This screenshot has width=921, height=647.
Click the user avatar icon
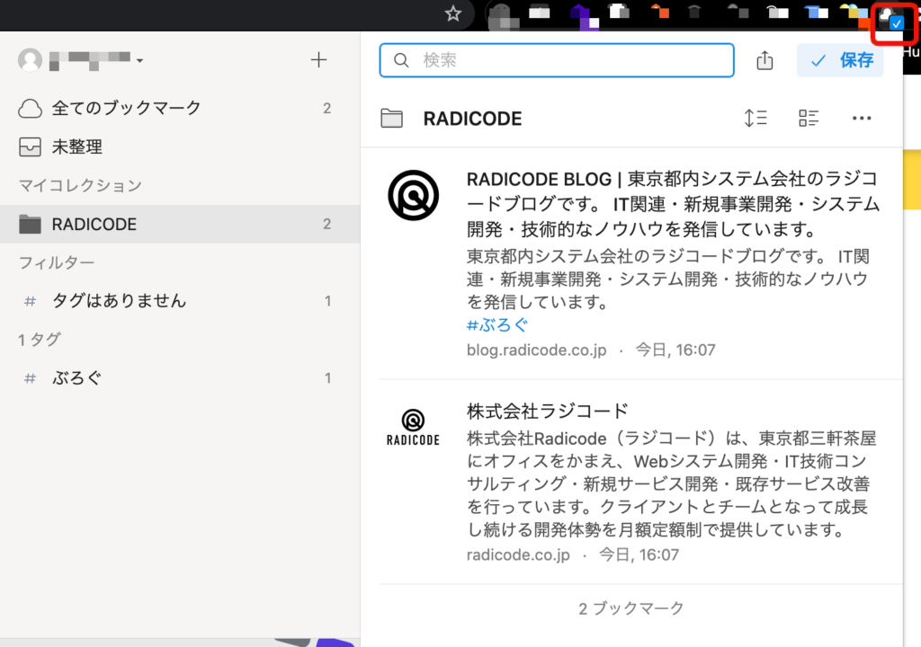tap(30, 60)
